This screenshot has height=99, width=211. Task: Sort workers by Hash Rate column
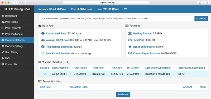(80, 68)
